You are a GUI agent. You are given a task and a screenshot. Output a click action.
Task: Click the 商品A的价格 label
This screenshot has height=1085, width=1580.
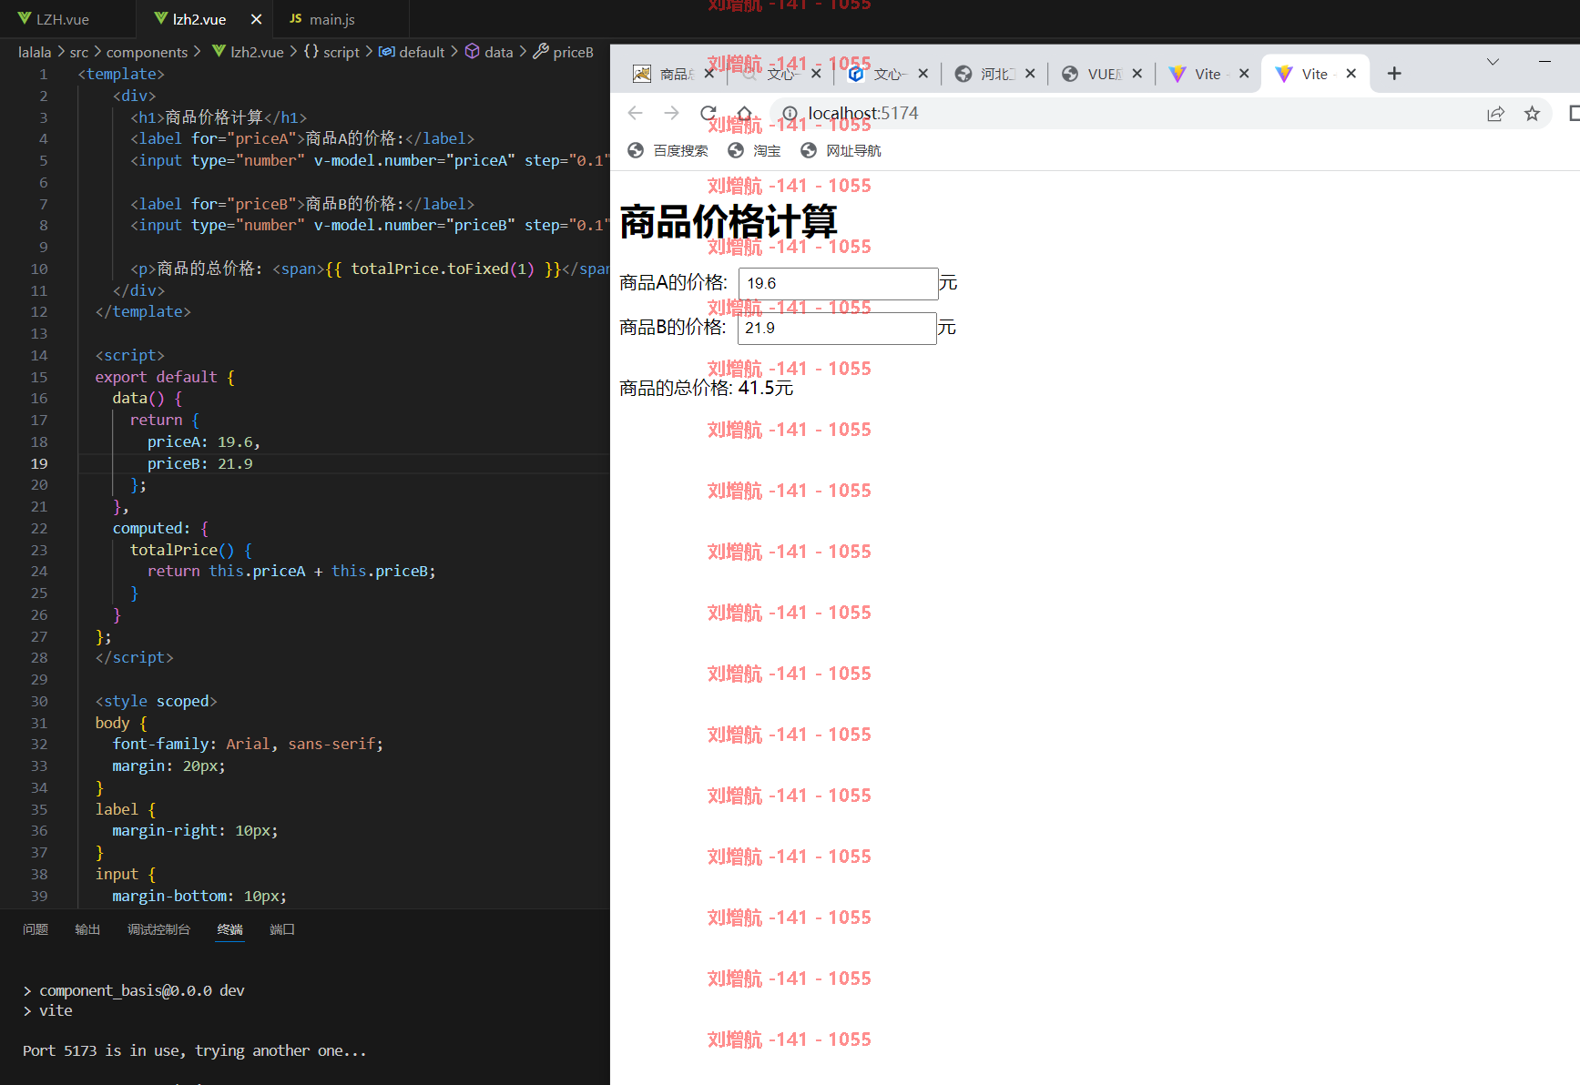[x=673, y=283]
